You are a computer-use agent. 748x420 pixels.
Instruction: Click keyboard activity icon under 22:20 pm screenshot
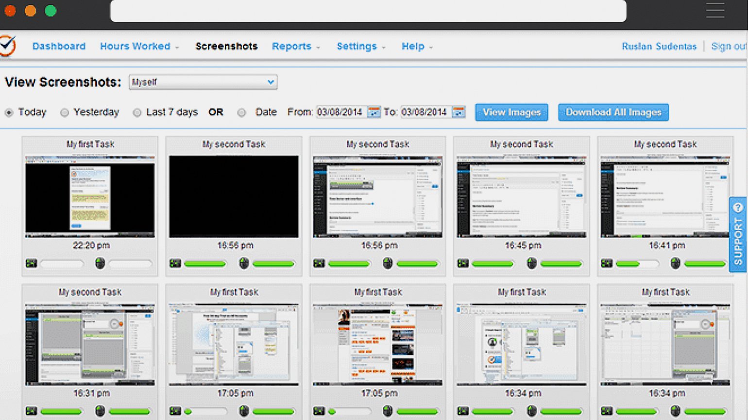point(32,263)
